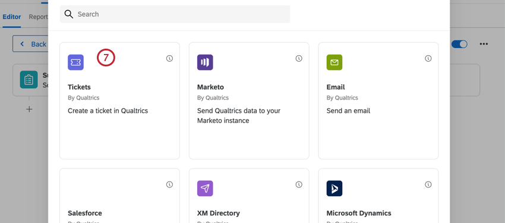
Task: Focus the Search input field
Action: 175,14
